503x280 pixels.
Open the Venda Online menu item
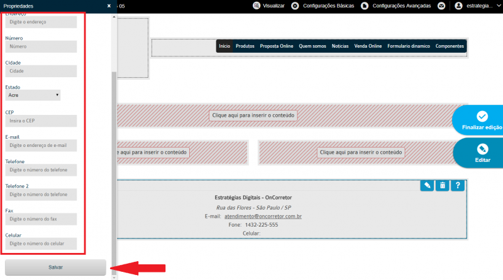(368, 46)
